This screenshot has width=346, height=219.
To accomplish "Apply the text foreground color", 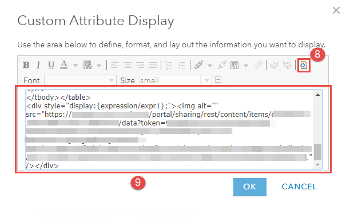I will pyautogui.click(x=64, y=65).
